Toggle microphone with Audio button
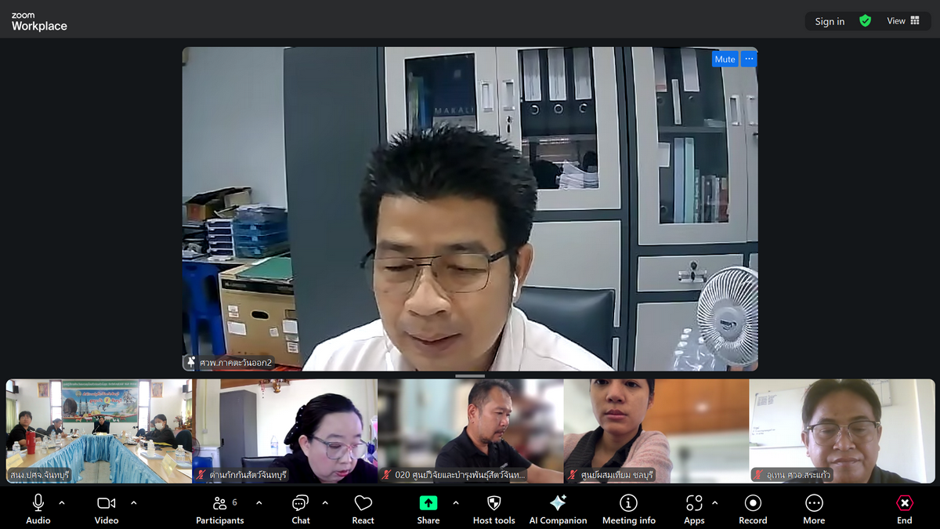This screenshot has width=940, height=529. [x=38, y=508]
